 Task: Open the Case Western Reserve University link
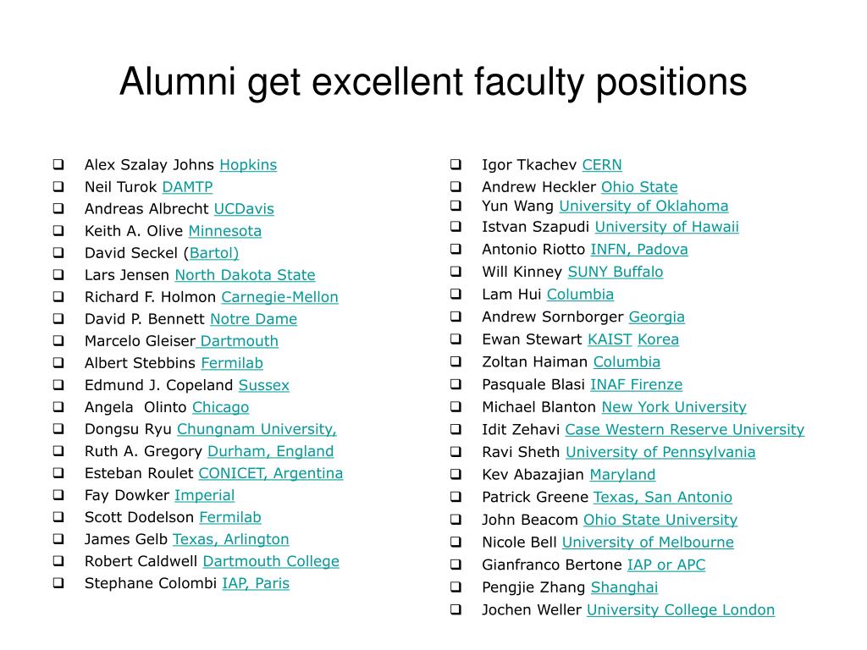click(684, 429)
